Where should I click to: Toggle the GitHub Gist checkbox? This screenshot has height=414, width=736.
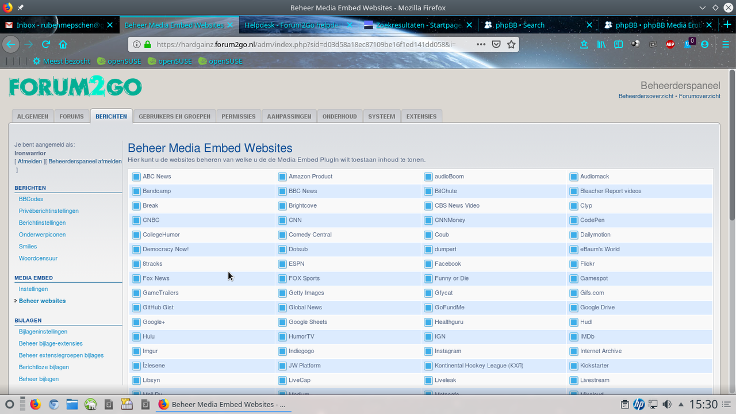pyautogui.click(x=136, y=308)
